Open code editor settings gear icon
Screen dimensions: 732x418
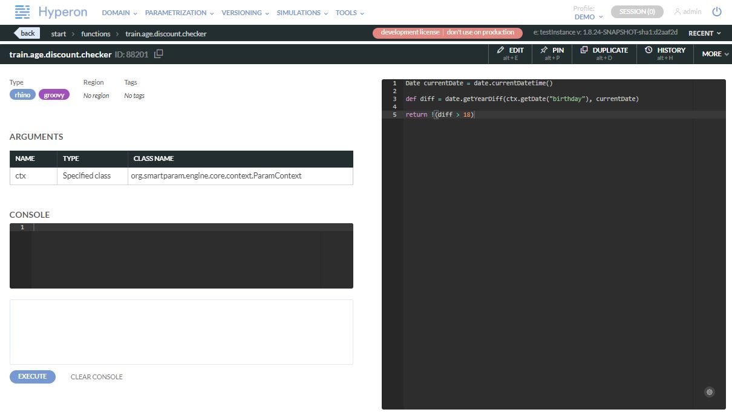710,392
